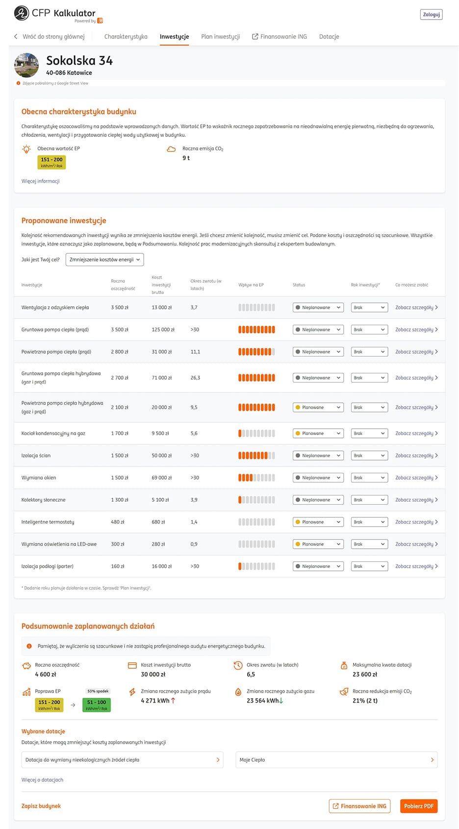
Task: Open investment year dropdown for Izolacja ścian
Action: point(369,456)
